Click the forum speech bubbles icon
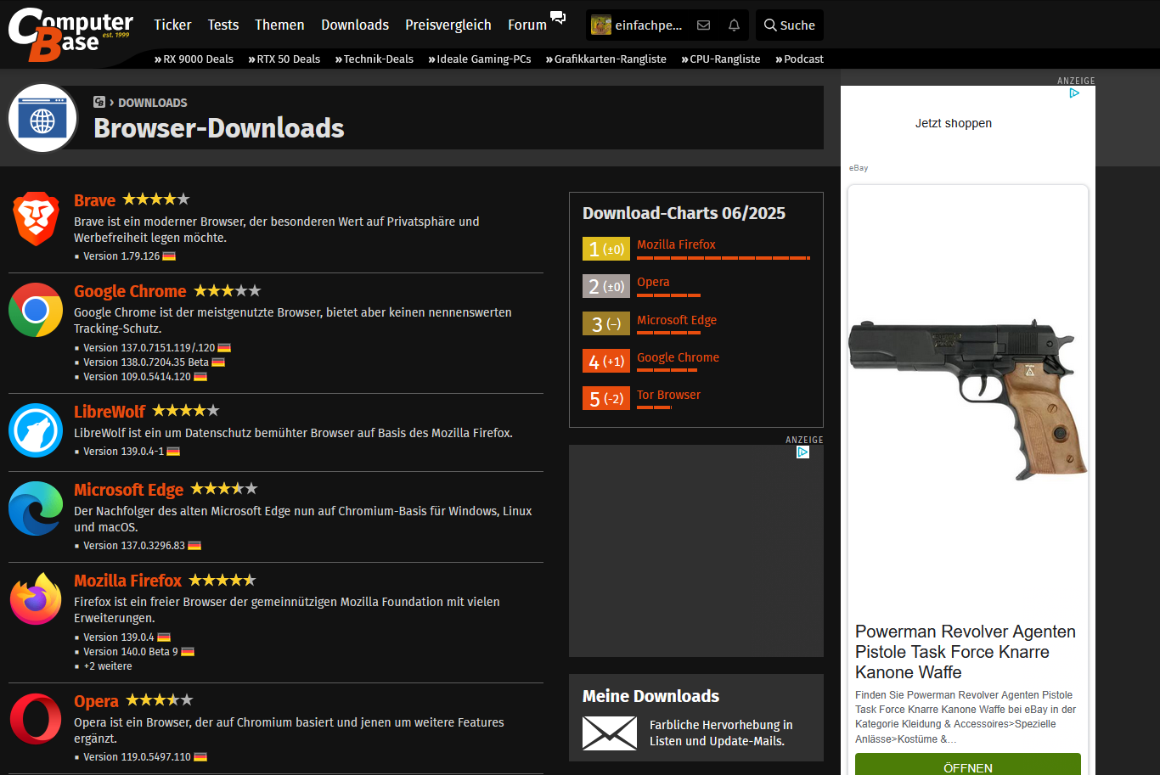The width and height of the screenshot is (1160, 775). coord(558,17)
